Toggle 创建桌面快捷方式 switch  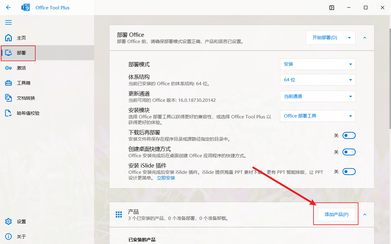pos(349,152)
